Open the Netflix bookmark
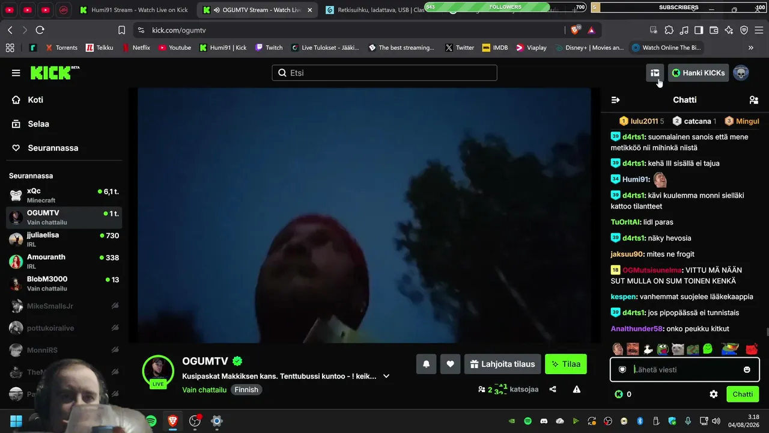Image resolution: width=769 pixels, height=433 pixels. (136, 48)
